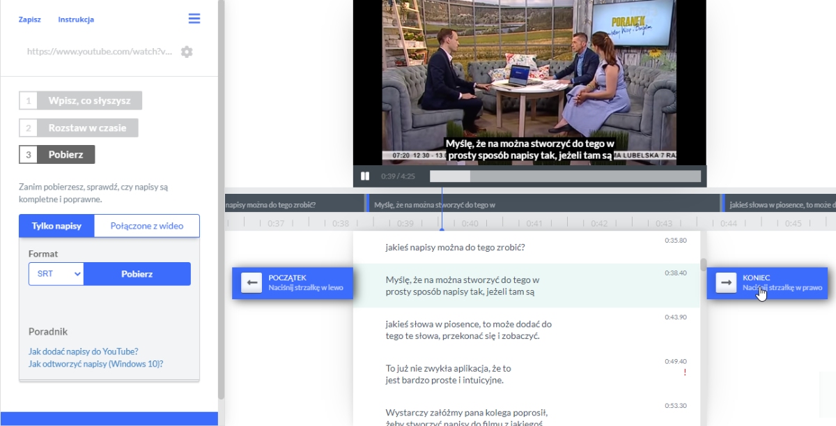Click the YouTube URL input field
Screen dimensions: 836x426
99,52
